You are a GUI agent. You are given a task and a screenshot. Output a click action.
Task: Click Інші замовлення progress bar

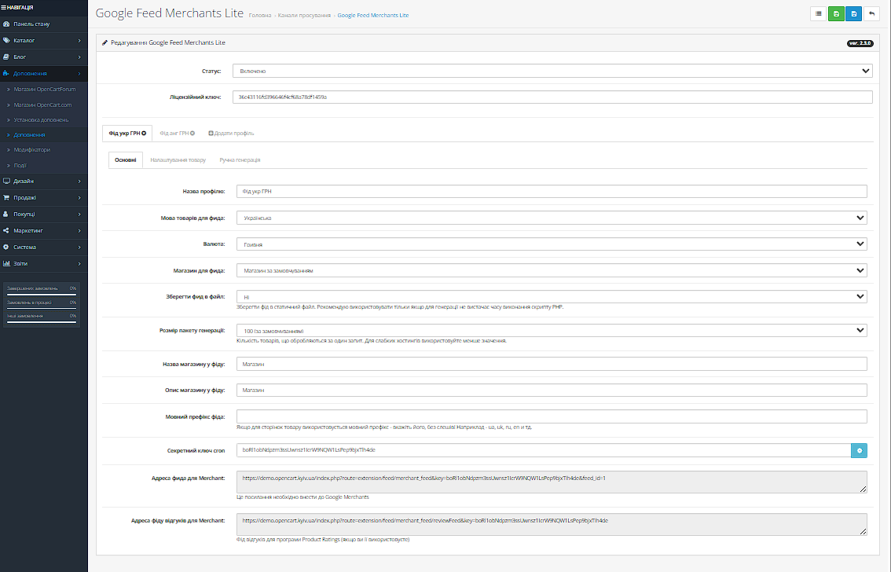click(42, 322)
